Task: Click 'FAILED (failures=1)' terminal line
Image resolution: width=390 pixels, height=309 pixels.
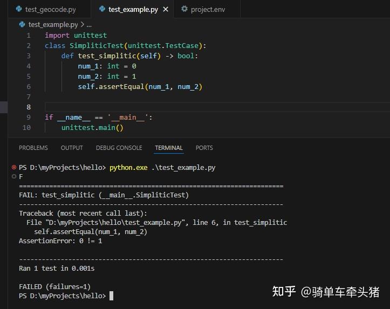Action: 54,287
